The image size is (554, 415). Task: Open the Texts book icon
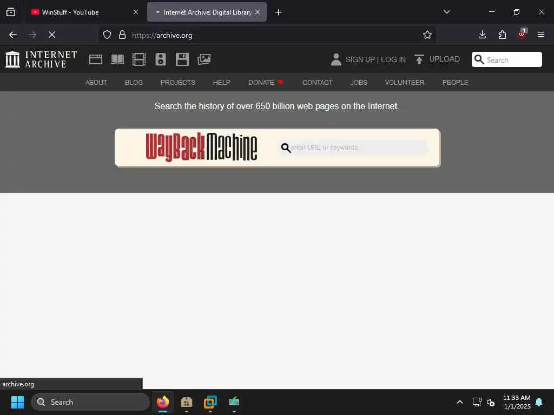pyautogui.click(x=117, y=59)
